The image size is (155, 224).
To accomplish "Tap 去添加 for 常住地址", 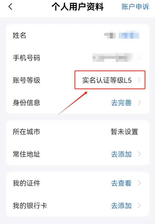I will 121,154.
